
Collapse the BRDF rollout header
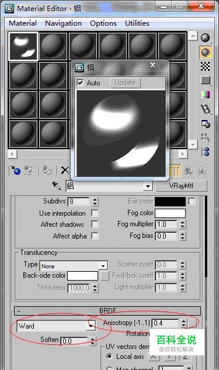(107, 311)
